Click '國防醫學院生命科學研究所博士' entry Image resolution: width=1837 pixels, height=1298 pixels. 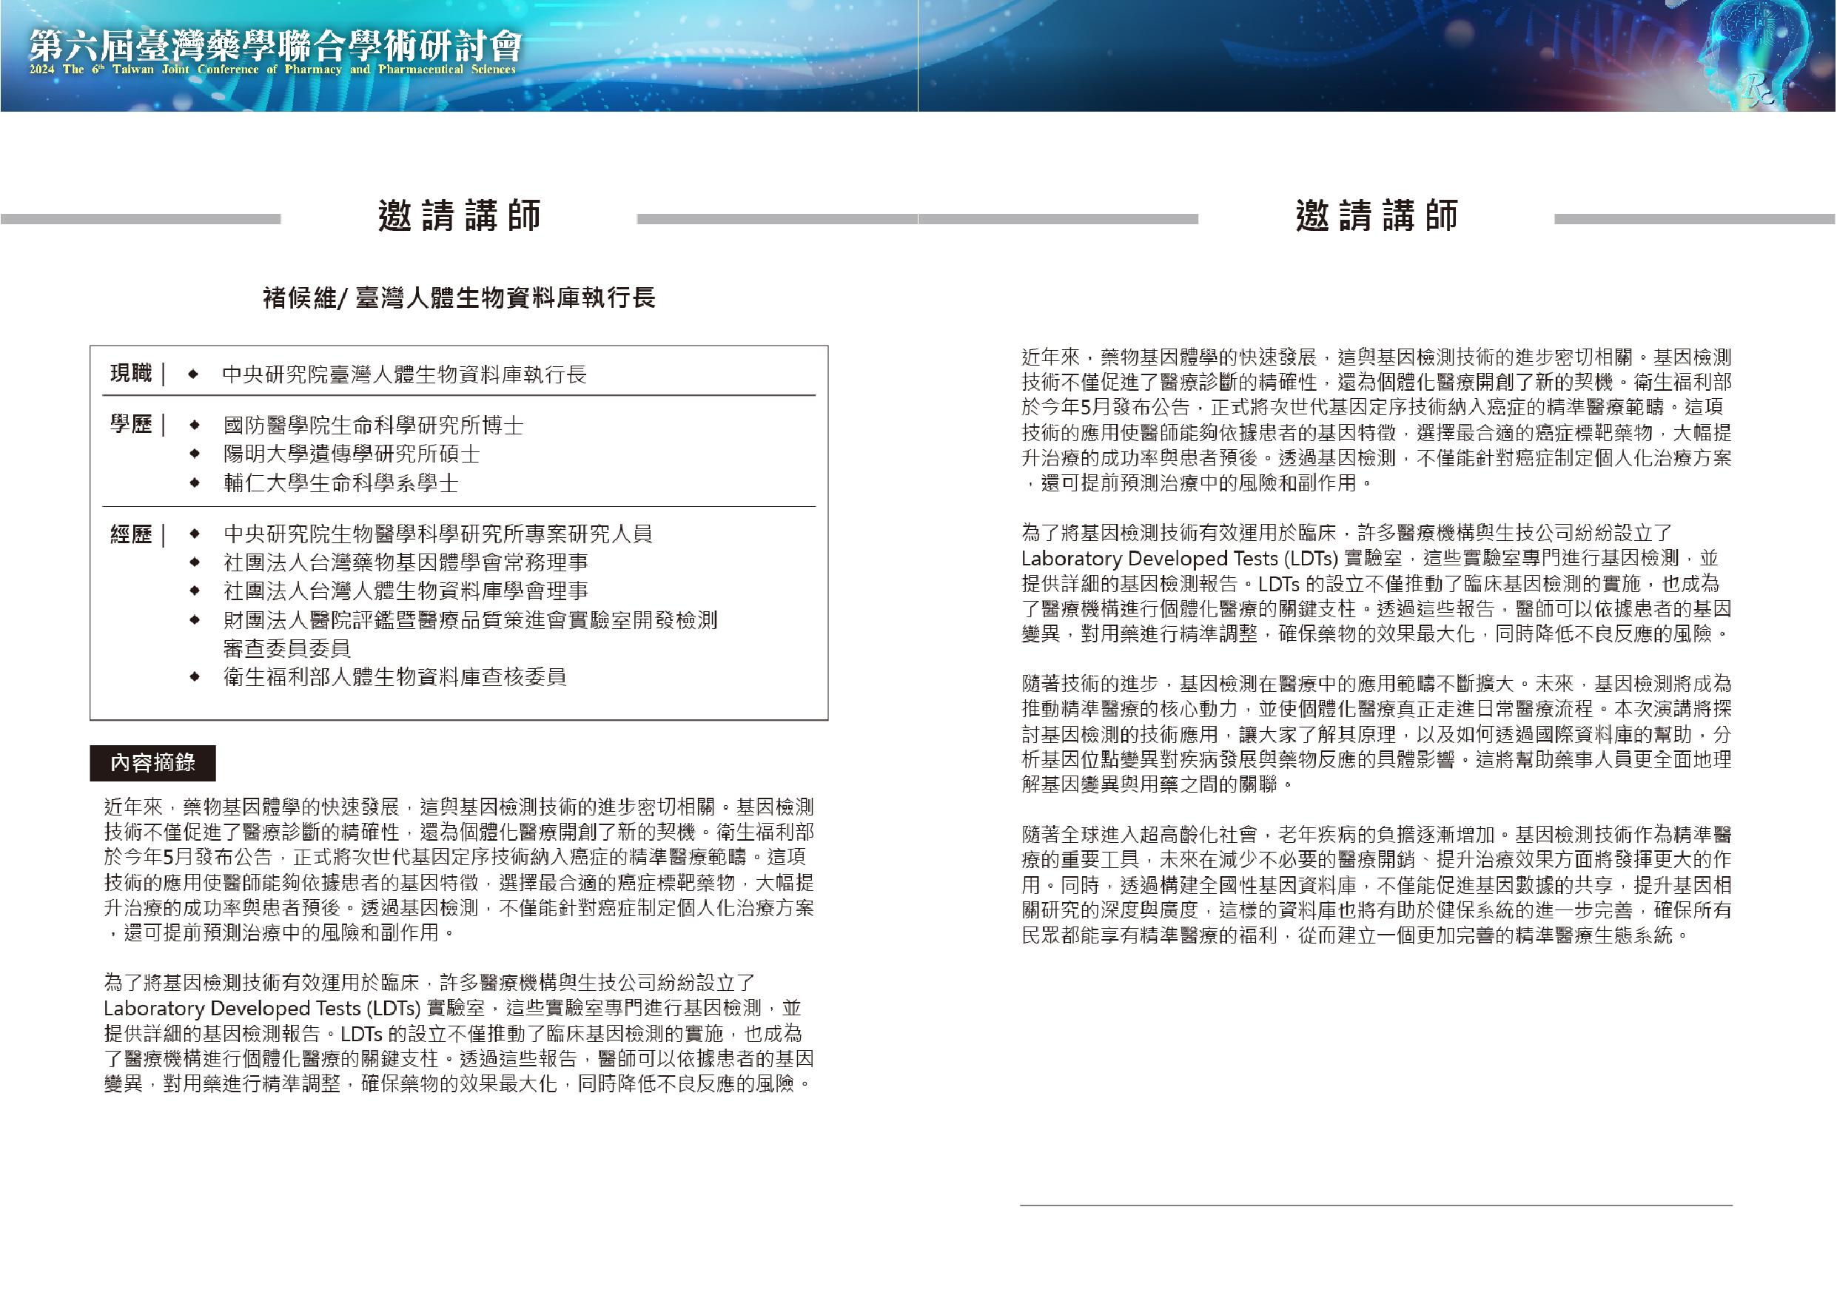click(x=374, y=426)
